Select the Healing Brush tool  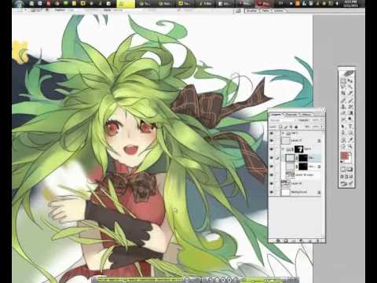pyautogui.click(x=343, y=101)
